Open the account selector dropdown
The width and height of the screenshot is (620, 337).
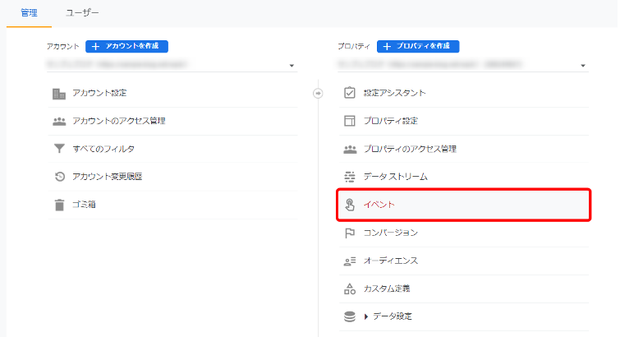[172, 65]
